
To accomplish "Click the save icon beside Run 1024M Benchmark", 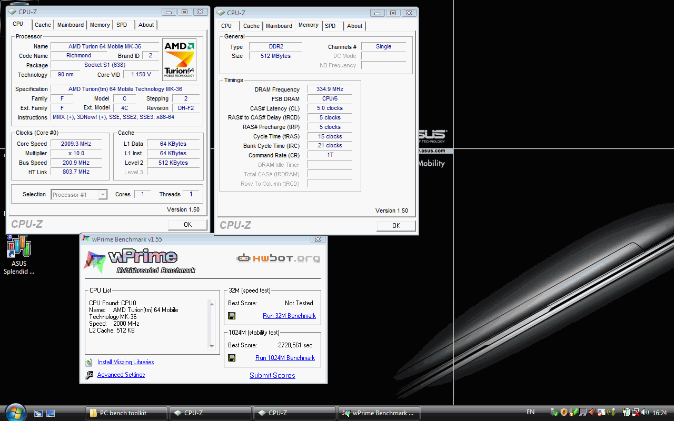I will click(x=232, y=358).
